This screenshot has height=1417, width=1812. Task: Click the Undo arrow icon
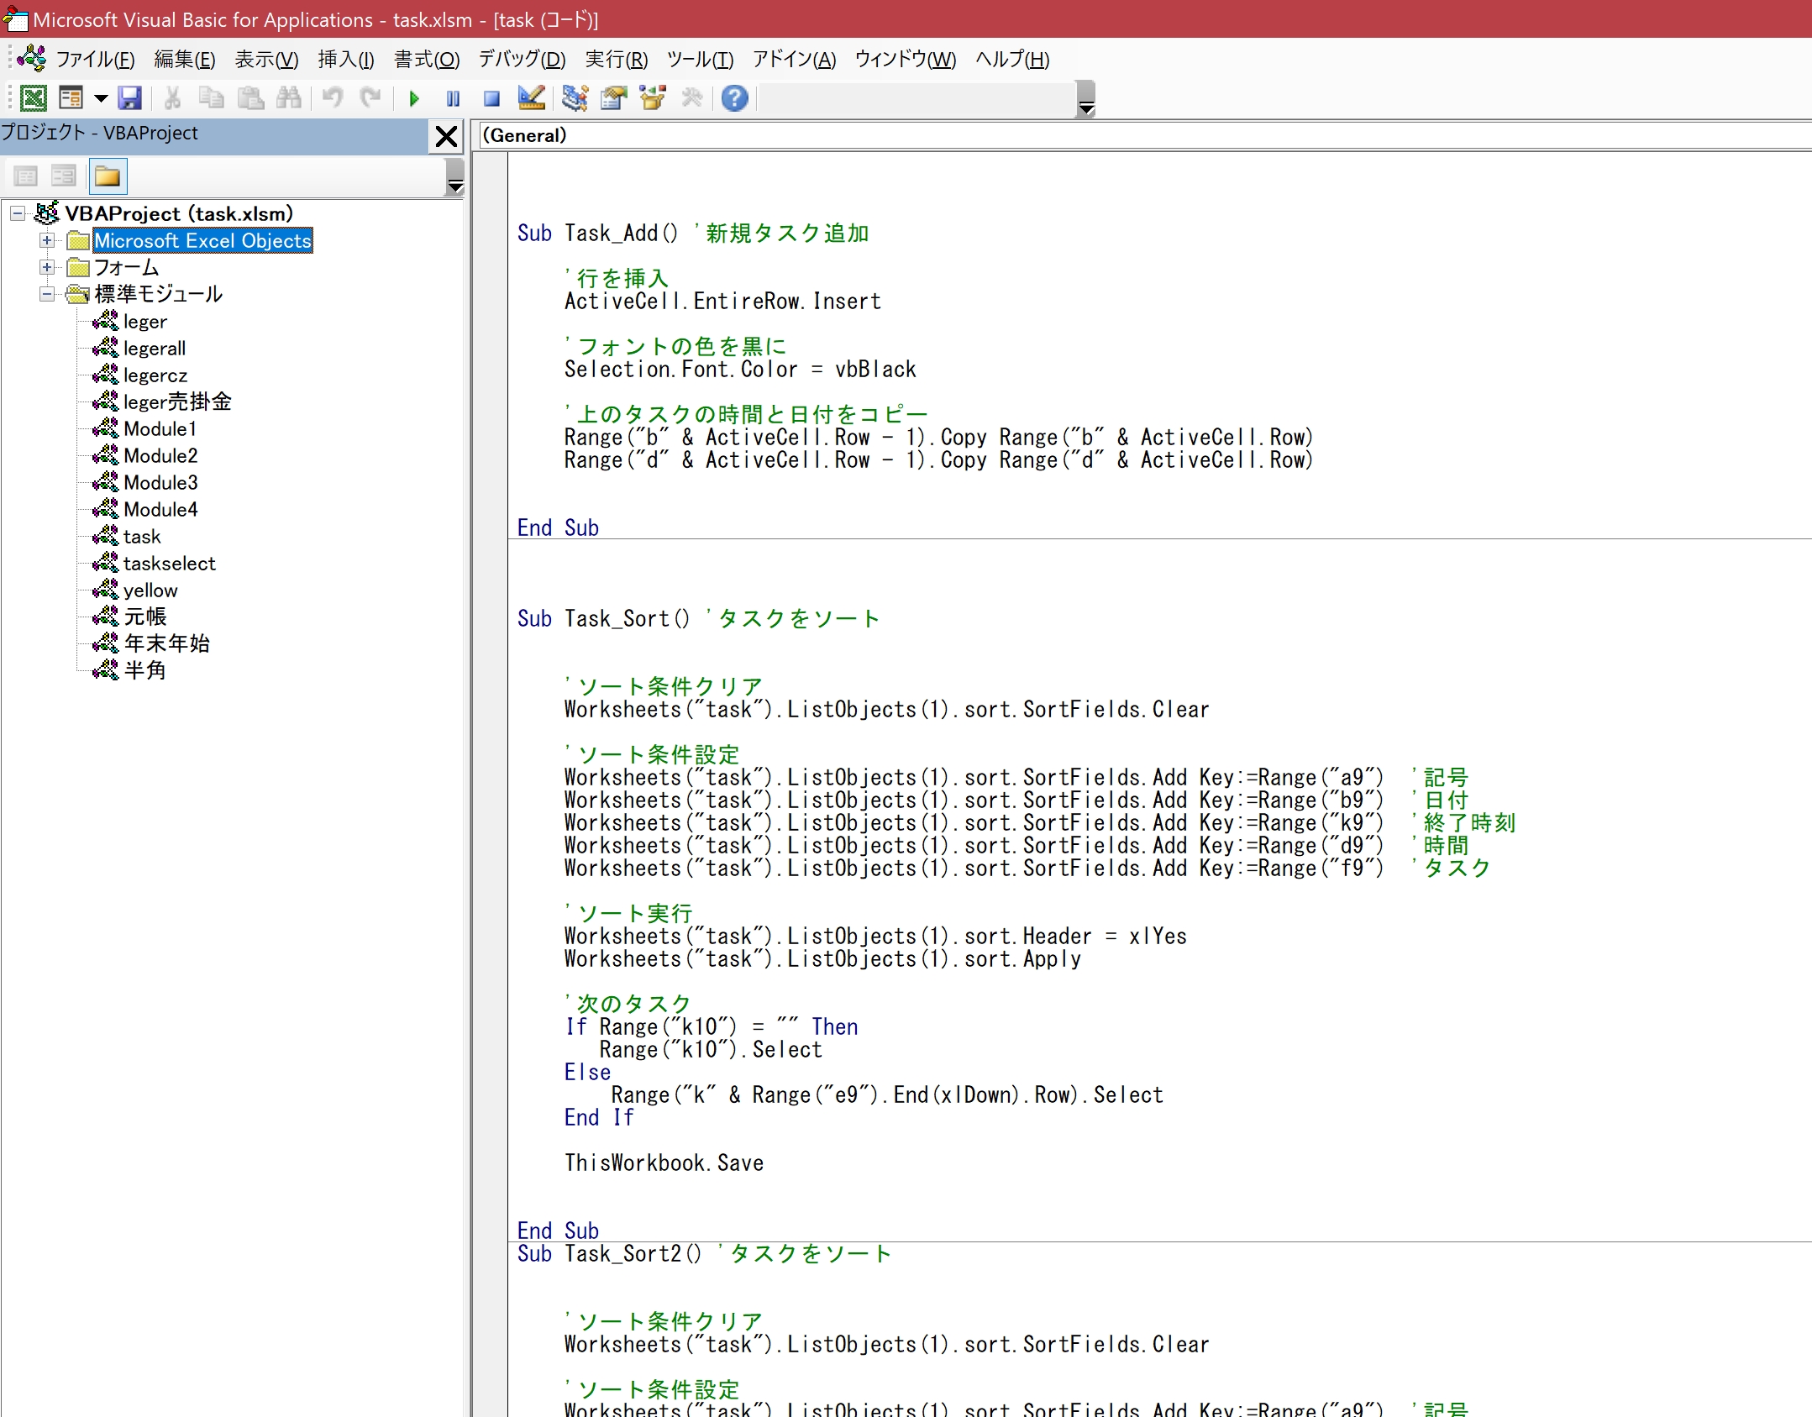point(333,98)
